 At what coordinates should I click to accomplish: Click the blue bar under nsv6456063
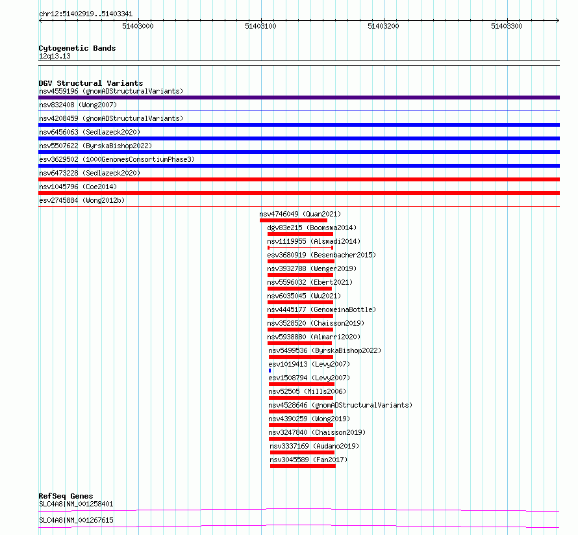coord(299,138)
